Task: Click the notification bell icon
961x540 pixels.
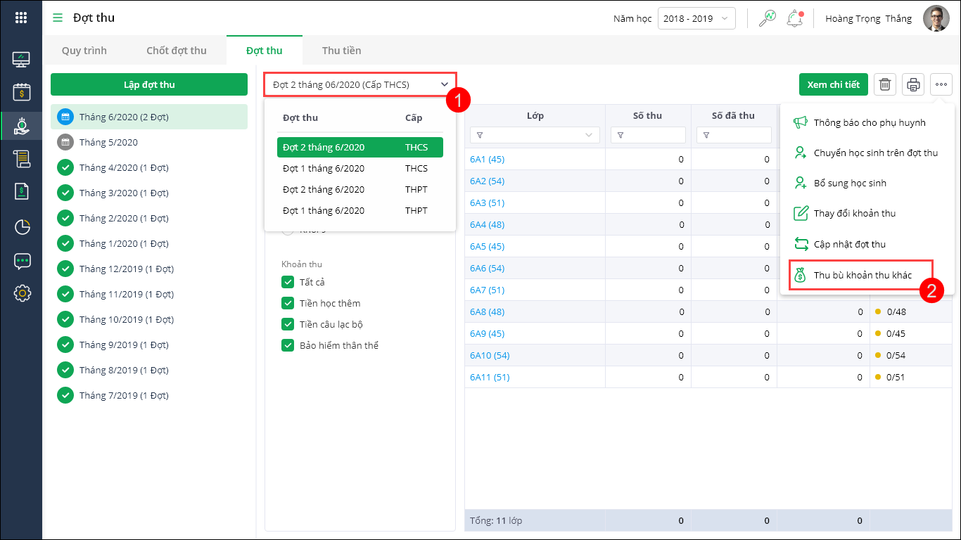Action: click(x=794, y=18)
